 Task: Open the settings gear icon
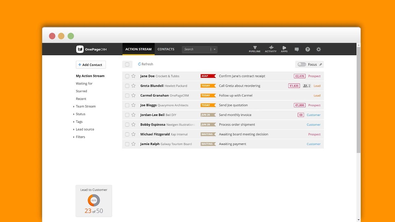(x=319, y=49)
